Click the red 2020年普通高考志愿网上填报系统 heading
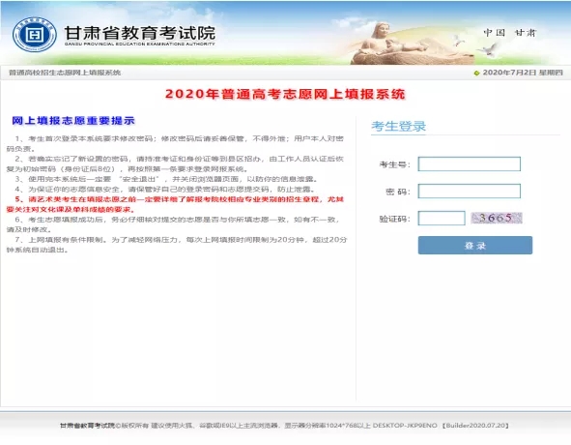571x445 pixels. [285, 94]
